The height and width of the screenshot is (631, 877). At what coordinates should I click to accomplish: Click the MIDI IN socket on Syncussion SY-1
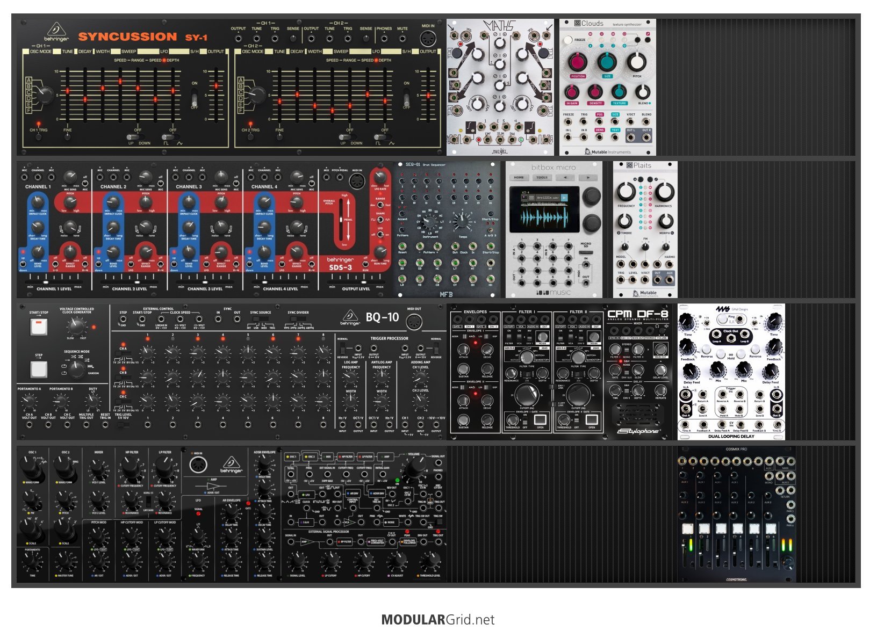428,38
